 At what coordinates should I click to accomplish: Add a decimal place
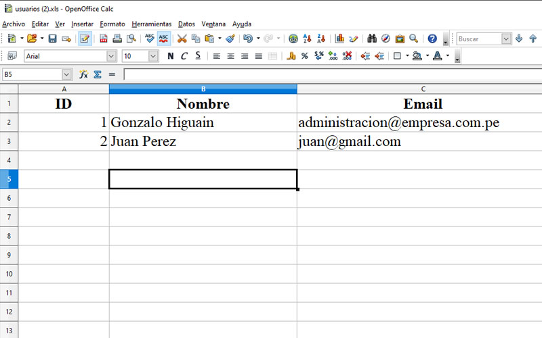click(x=333, y=56)
